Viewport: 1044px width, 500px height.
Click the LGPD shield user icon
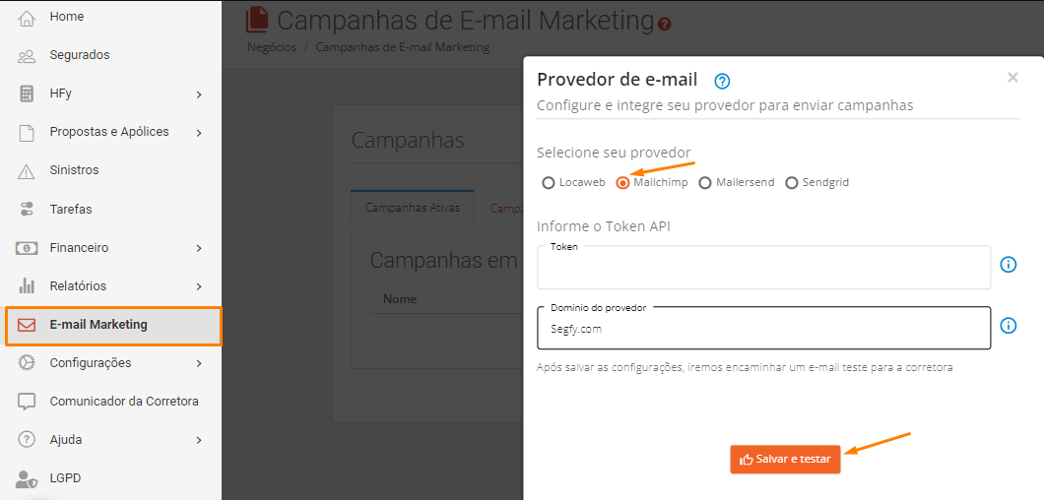click(26, 478)
